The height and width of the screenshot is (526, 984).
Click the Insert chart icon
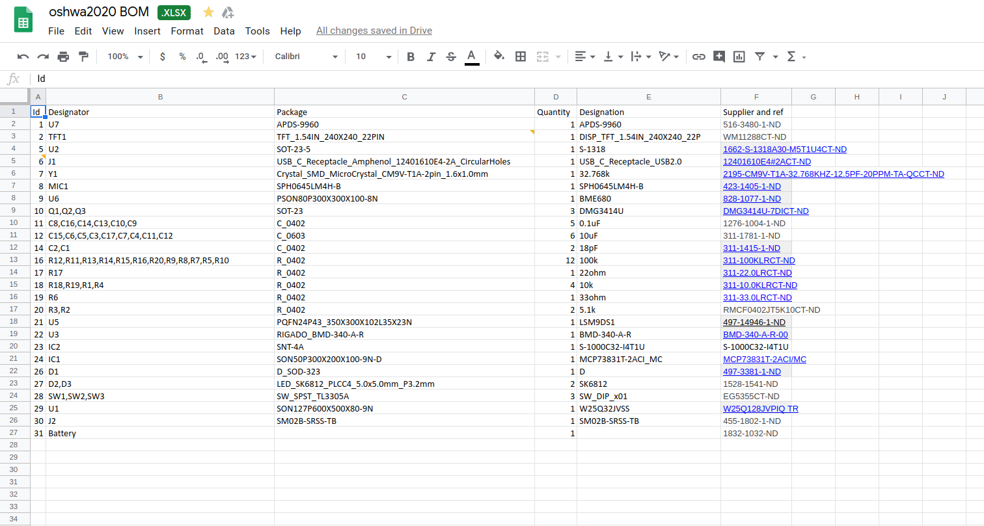[739, 57]
